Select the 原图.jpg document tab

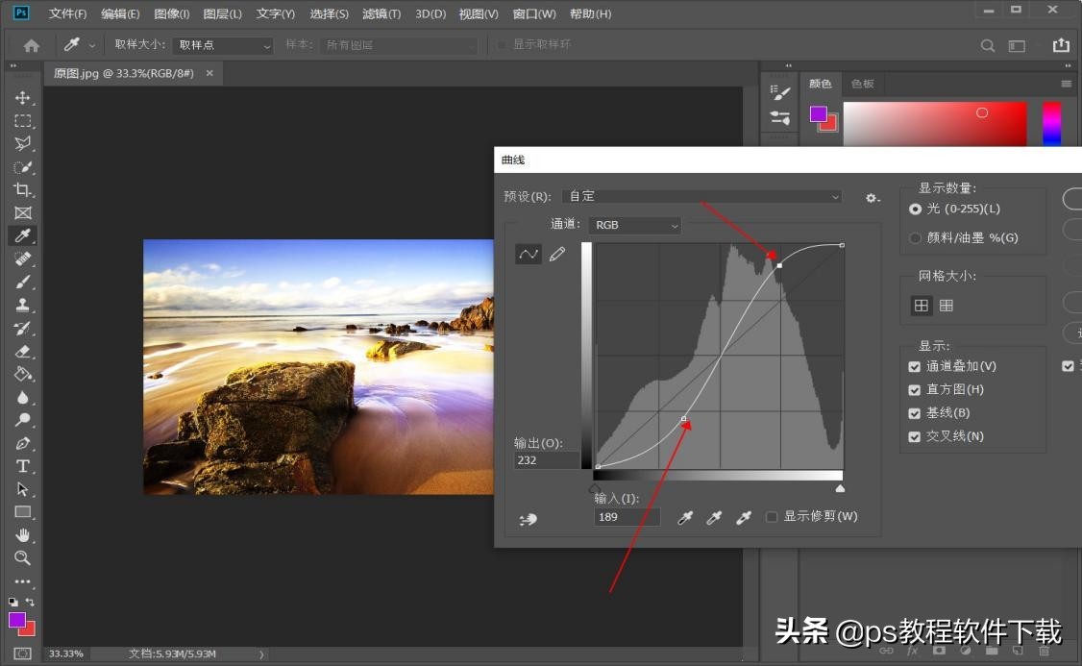tap(124, 73)
